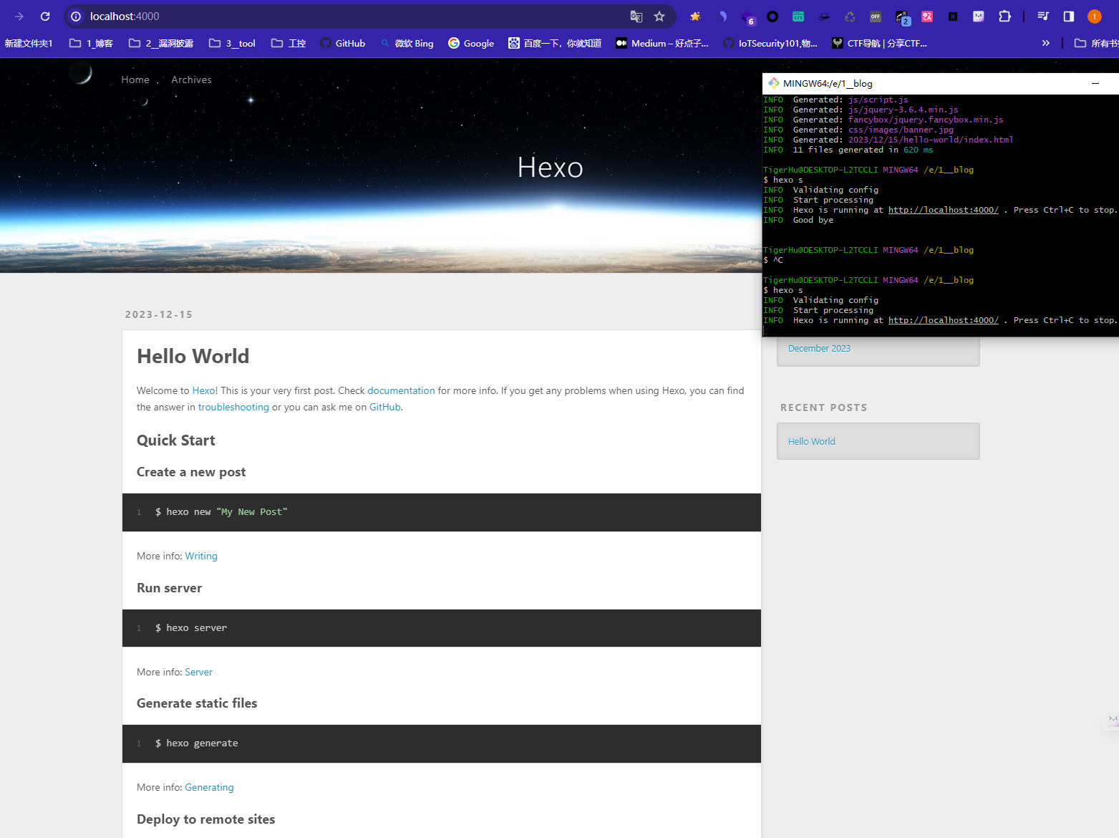The height and width of the screenshot is (838, 1119).
Task: Go to Home in the blog navigation
Action: tap(135, 80)
